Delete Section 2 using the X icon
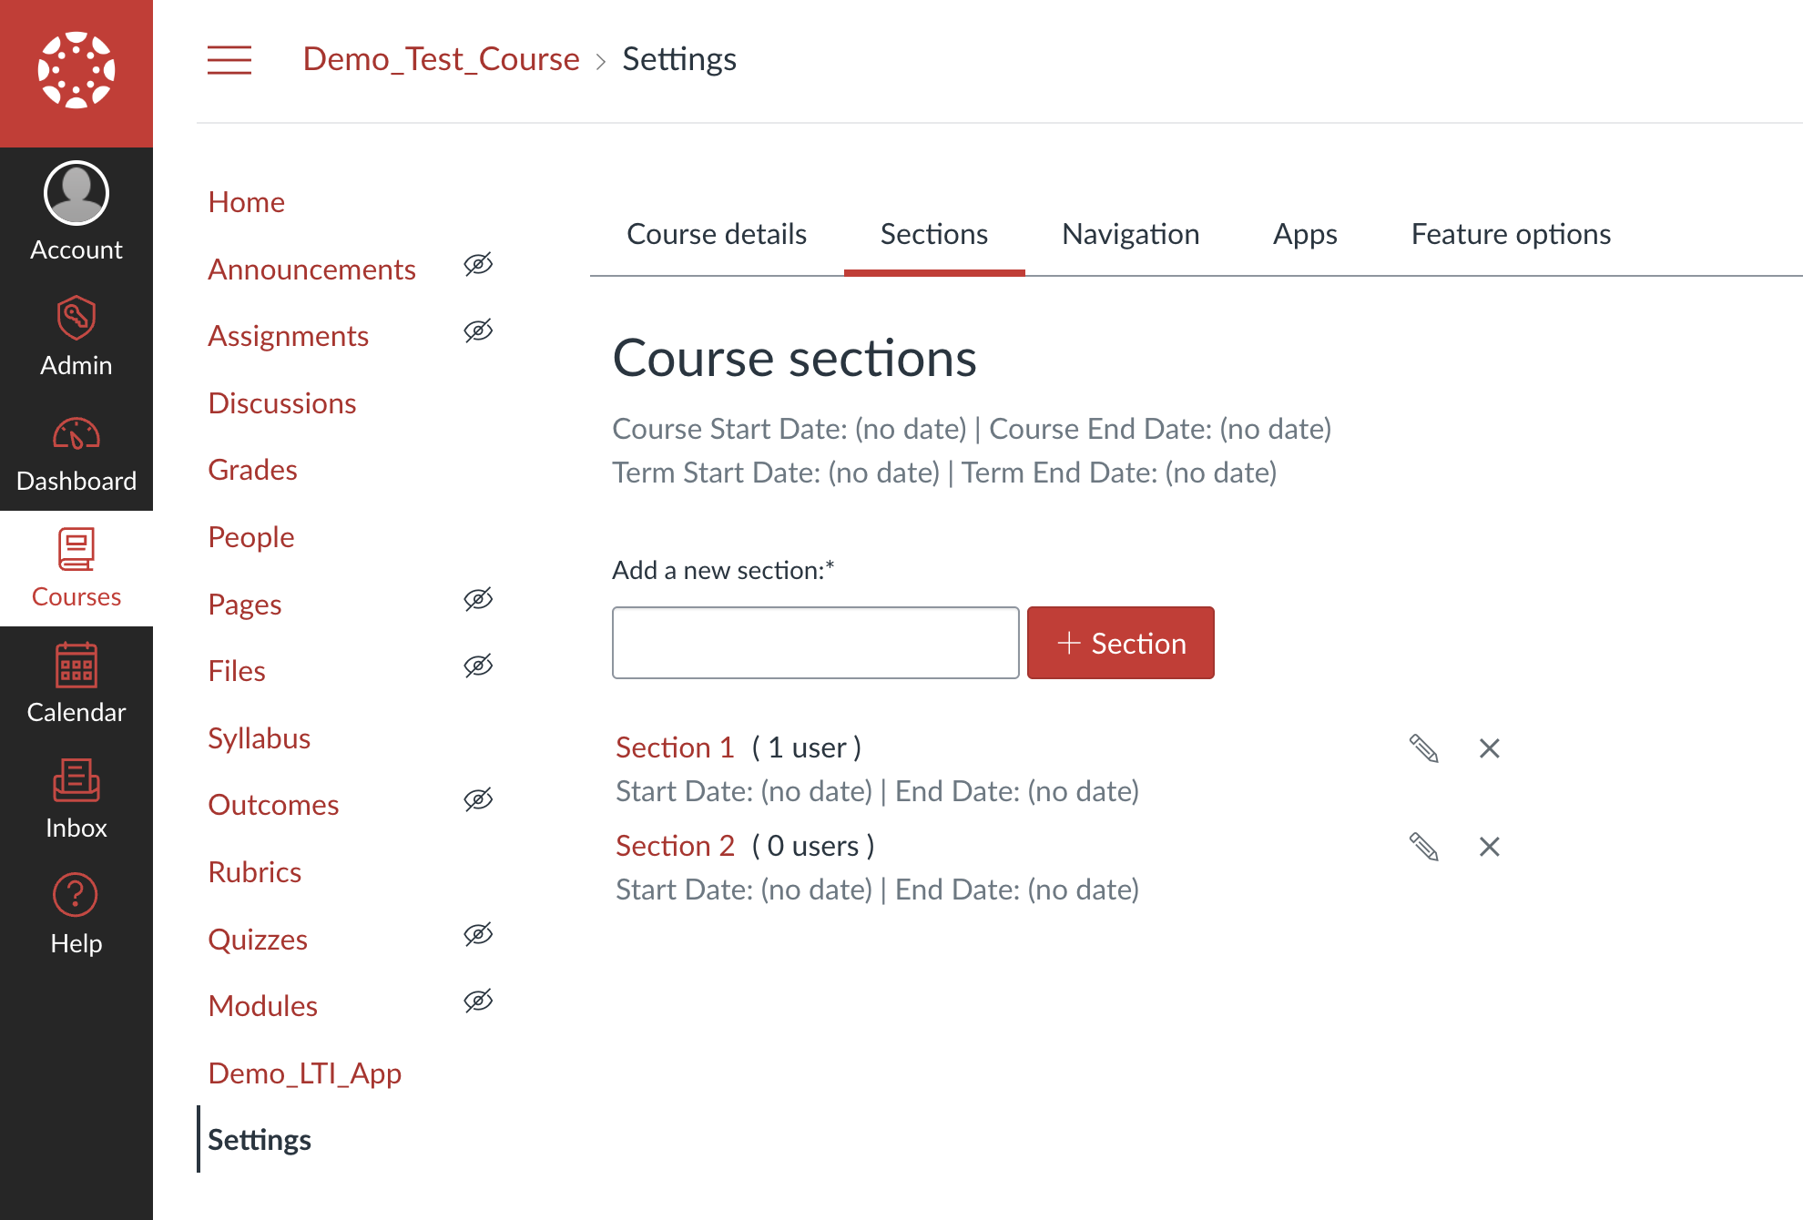Screen dimensions: 1803x1220 [x=1490, y=847]
